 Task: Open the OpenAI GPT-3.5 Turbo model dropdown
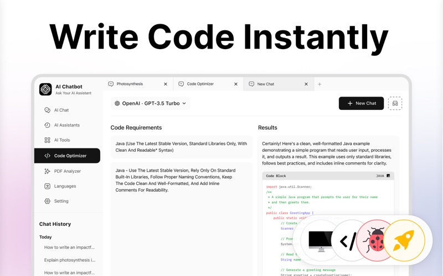(x=150, y=103)
